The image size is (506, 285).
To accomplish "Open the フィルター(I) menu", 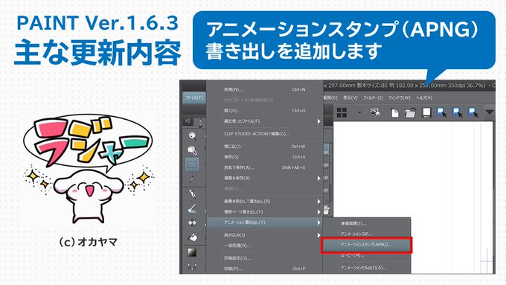I will pos(373,97).
